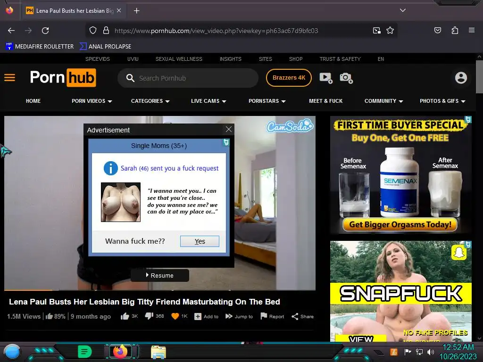Click the magnifier search icon
The width and height of the screenshot is (483, 362).
[x=130, y=78]
